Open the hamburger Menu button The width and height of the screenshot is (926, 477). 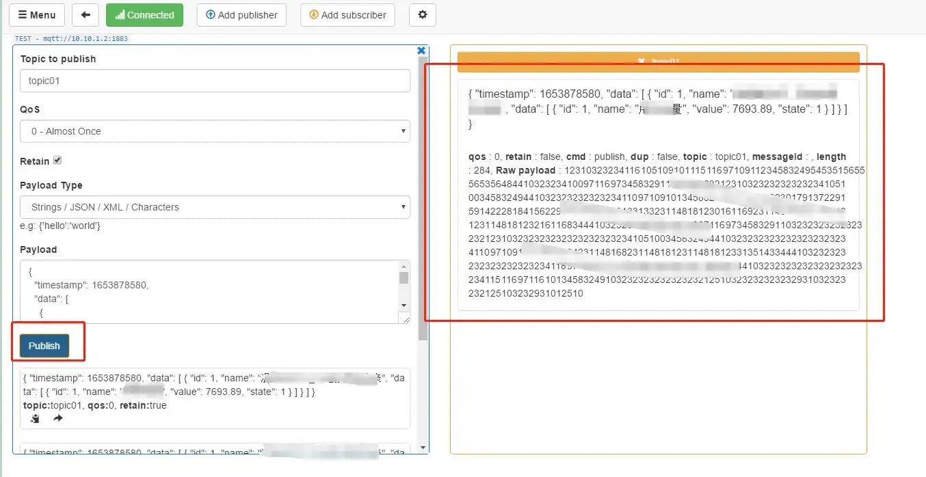(x=37, y=15)
